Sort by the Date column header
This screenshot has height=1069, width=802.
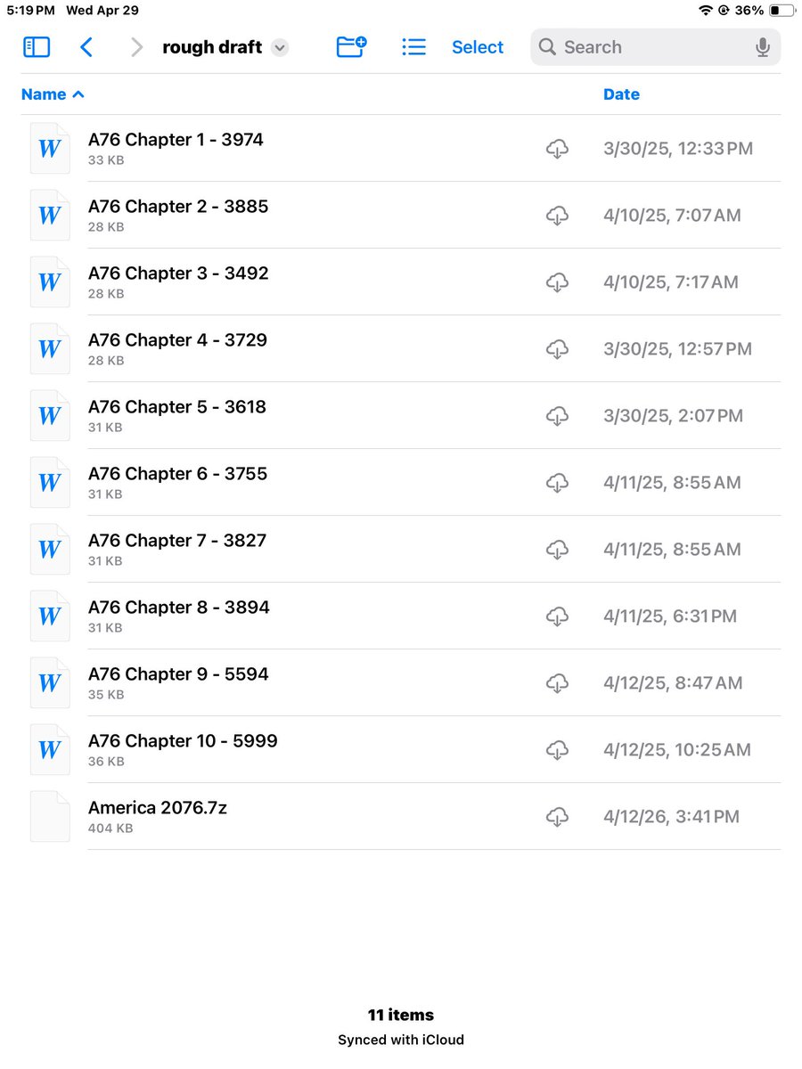(621, 94)
